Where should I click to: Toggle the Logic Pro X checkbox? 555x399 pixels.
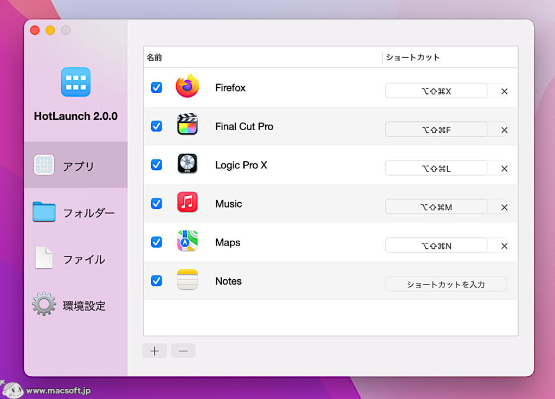pos(157,165)
